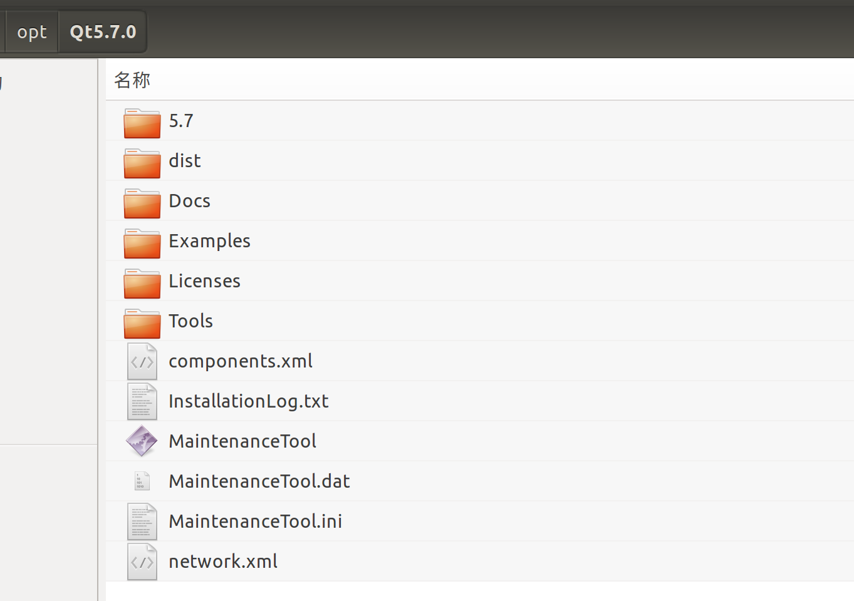Screen dimensions: 854x601
Task: Click the InstallationLog.txt text file icon
Action: pyautogui.click(x=142, y=401)
